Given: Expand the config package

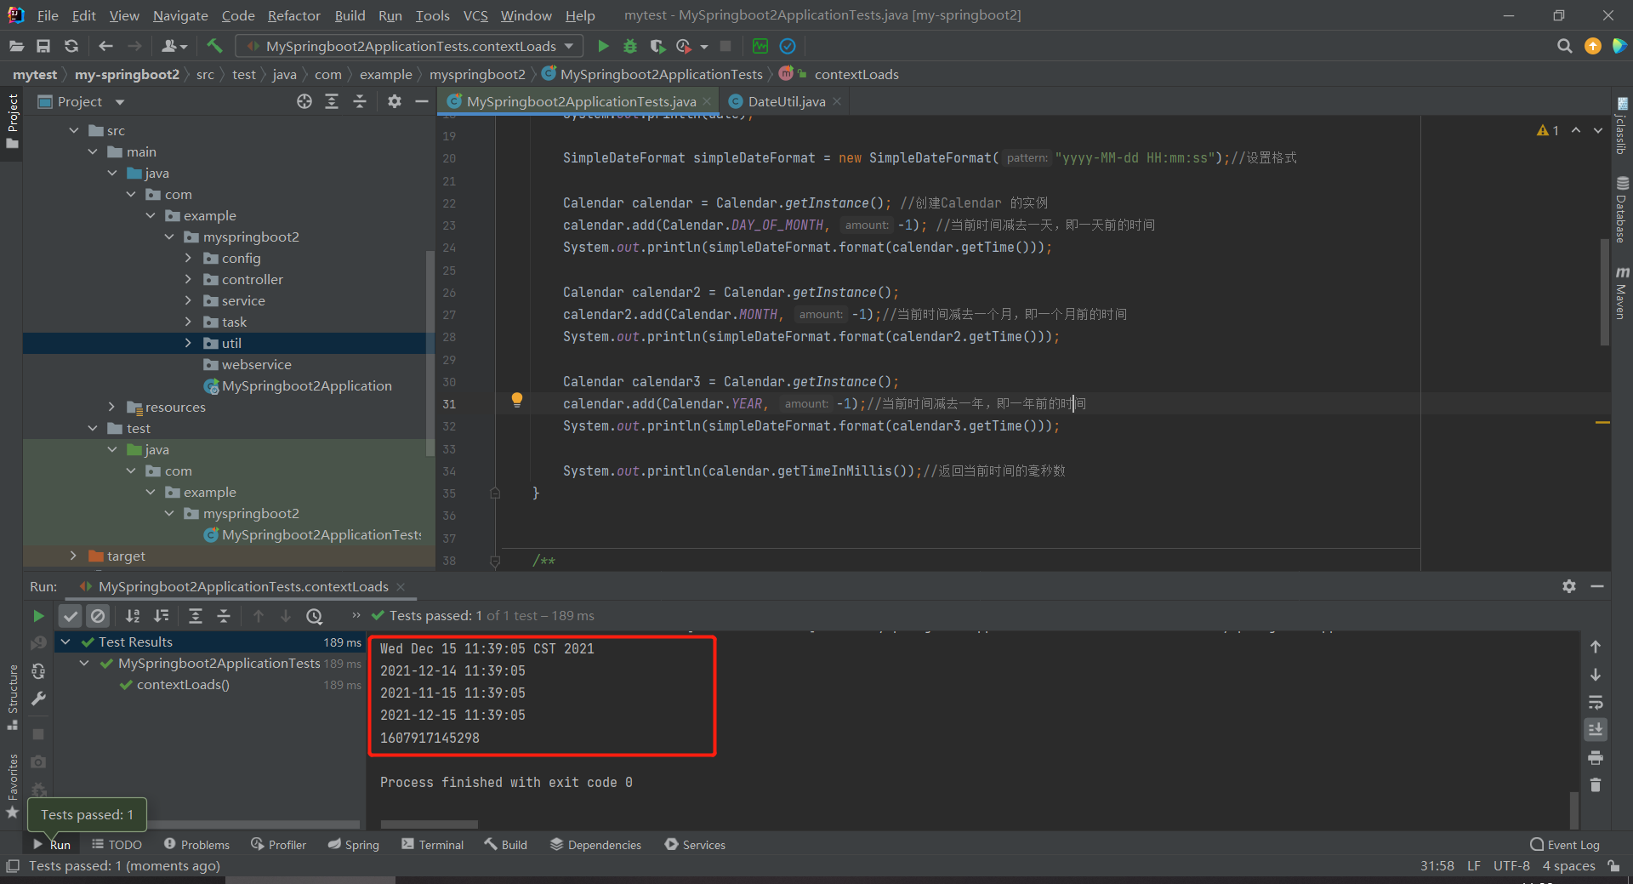Looking at the screenshot, I should pos(188,258).
